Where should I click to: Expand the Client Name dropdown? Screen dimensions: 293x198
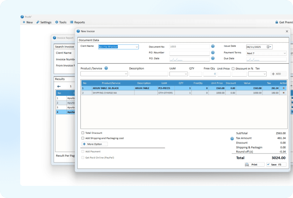137,47
